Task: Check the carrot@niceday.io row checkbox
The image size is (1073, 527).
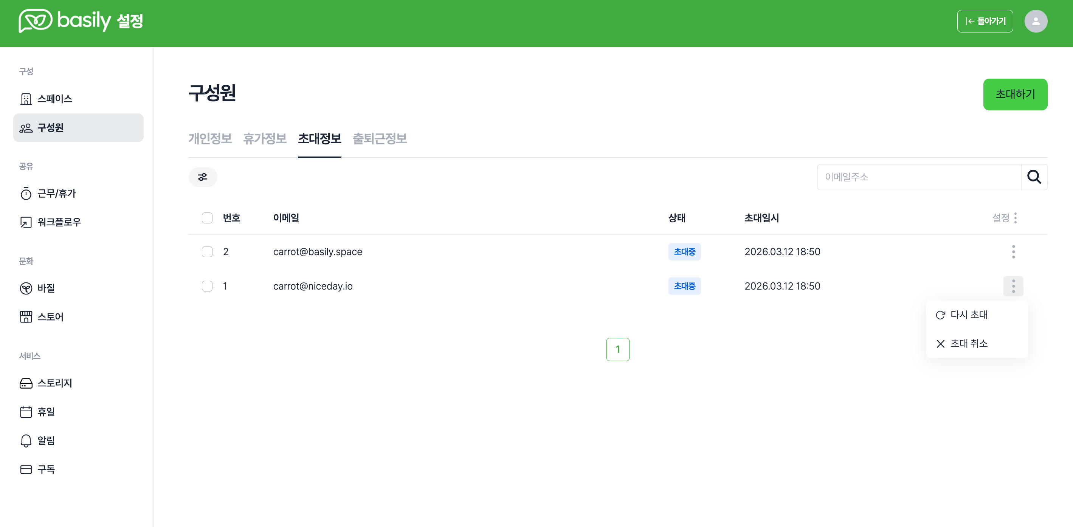Action: coord(207,286)
